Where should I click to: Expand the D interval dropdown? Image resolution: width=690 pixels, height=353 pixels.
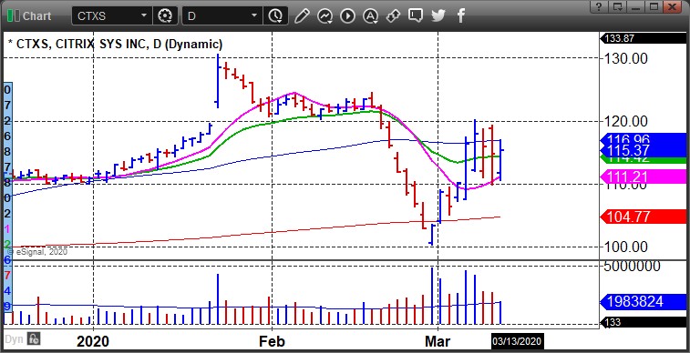click(254, 16)
